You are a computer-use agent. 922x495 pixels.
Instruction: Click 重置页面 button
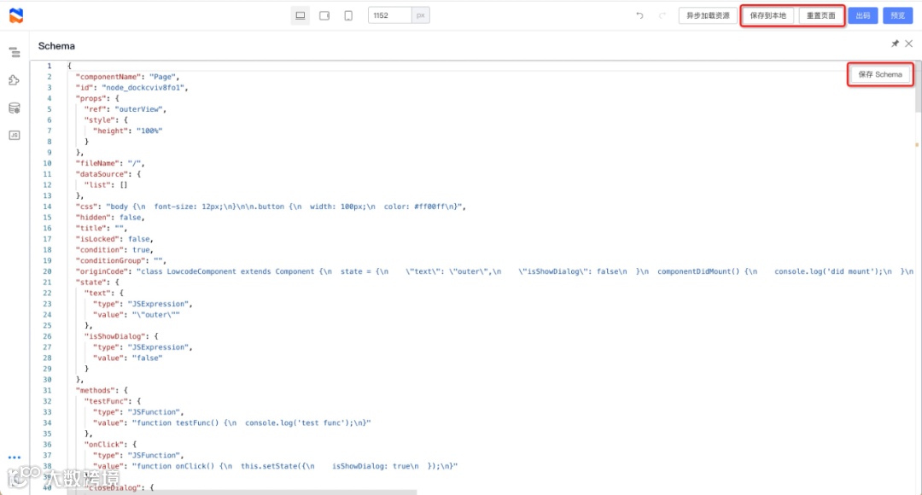820,16
